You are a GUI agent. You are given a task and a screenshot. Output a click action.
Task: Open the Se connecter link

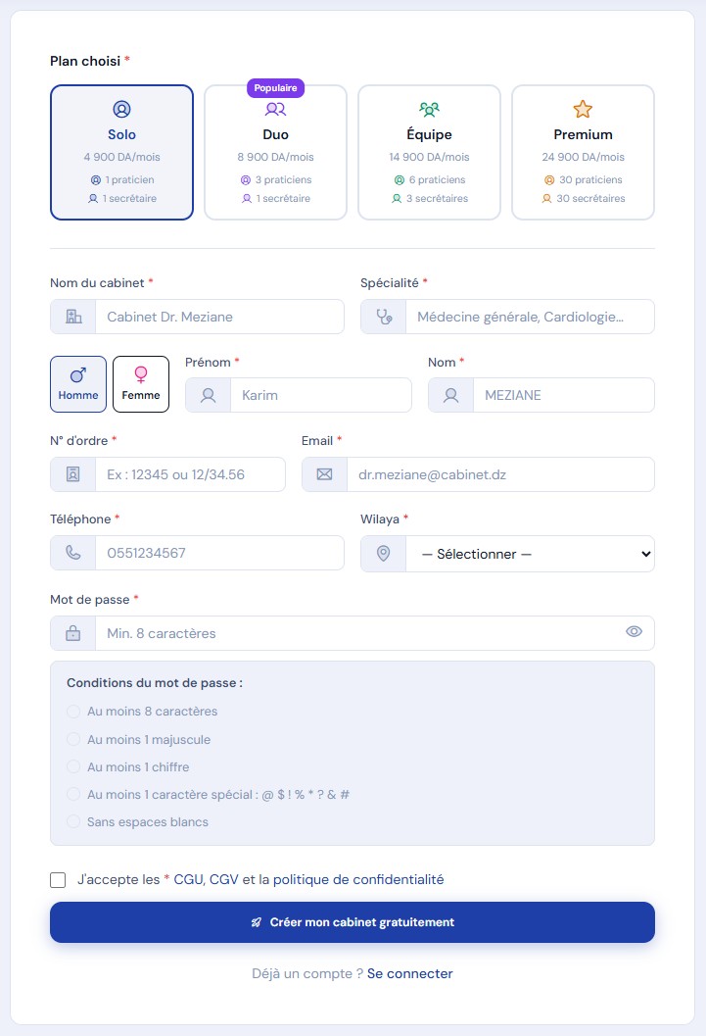409,973
